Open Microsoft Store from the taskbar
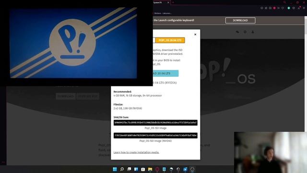This screenshot has width=307, height=173. click(143, 169)
